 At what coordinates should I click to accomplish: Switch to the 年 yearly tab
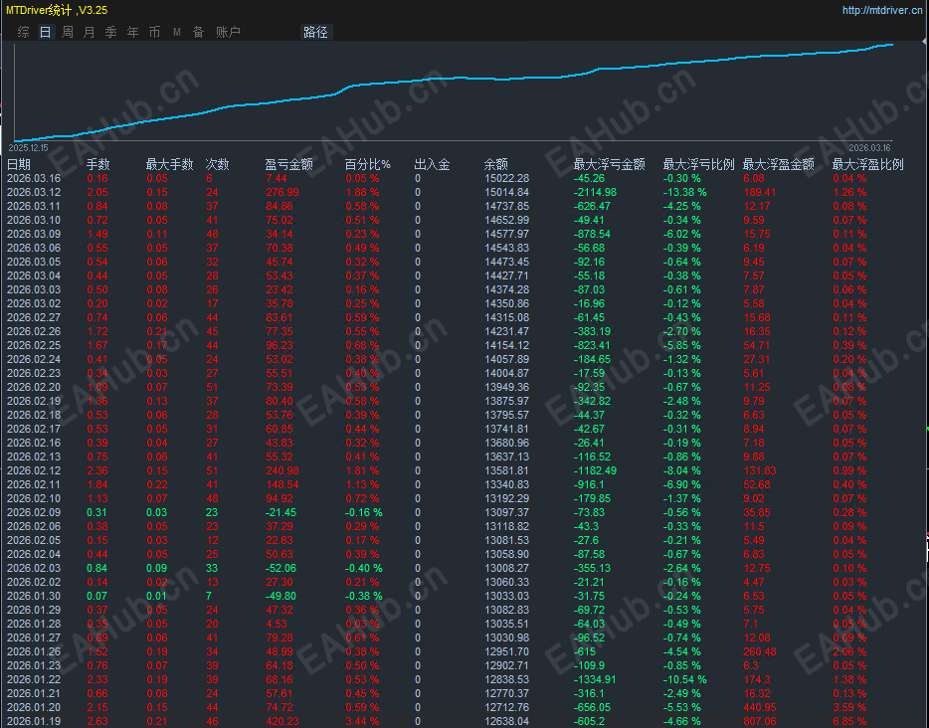132,32
